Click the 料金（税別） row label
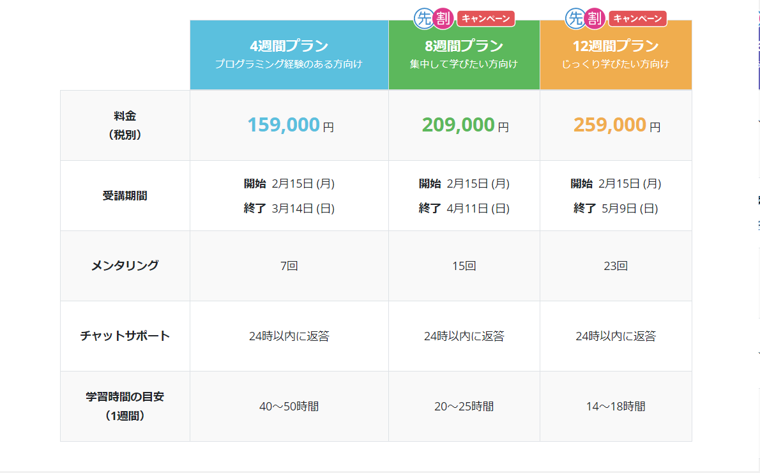Viewport: 760px width, 473px height. 125,125
